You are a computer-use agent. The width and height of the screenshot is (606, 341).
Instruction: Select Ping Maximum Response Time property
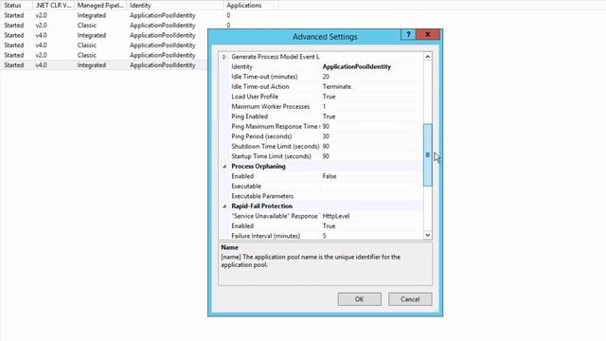coord(276,126)
